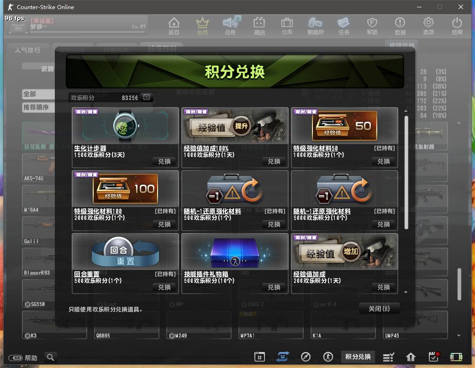The width and height of the screenshot is (475, 368).
Task: Switch to the 人气排行 tab behind the dialog
Action: (28, 50)
